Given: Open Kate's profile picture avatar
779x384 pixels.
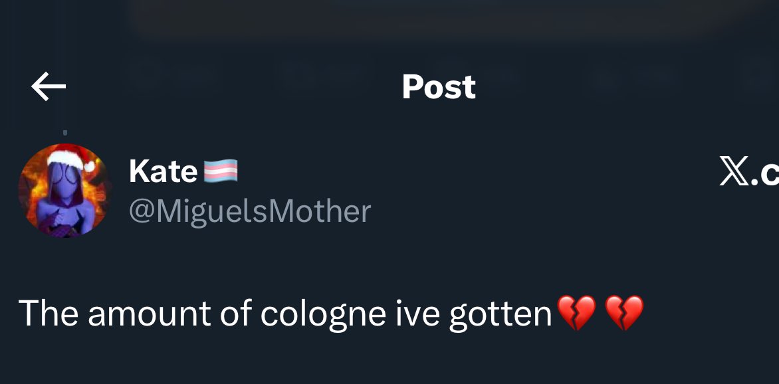Looking at the screenshot, I should coord(64,191).
